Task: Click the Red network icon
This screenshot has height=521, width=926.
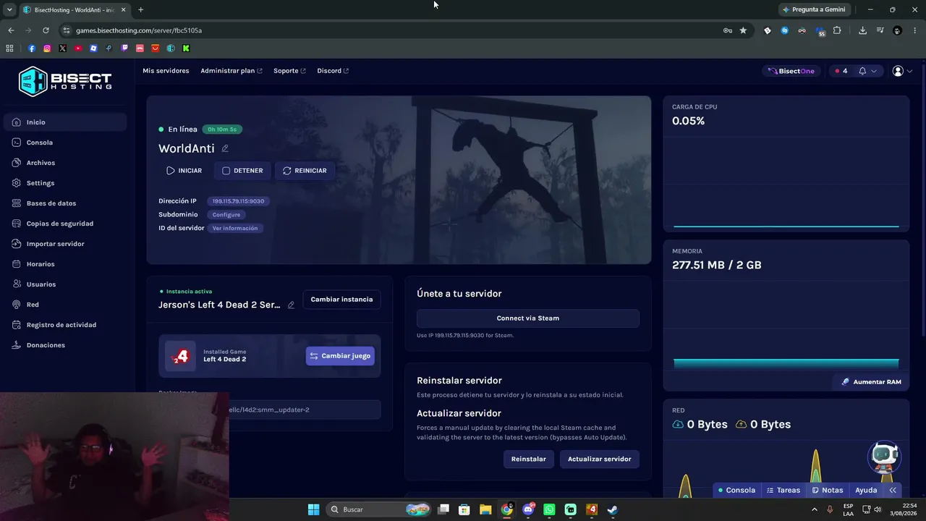Action: pos(17,305)
